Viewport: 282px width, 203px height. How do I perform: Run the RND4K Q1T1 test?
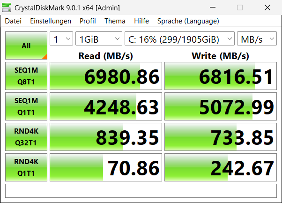(x=26, y=167)
